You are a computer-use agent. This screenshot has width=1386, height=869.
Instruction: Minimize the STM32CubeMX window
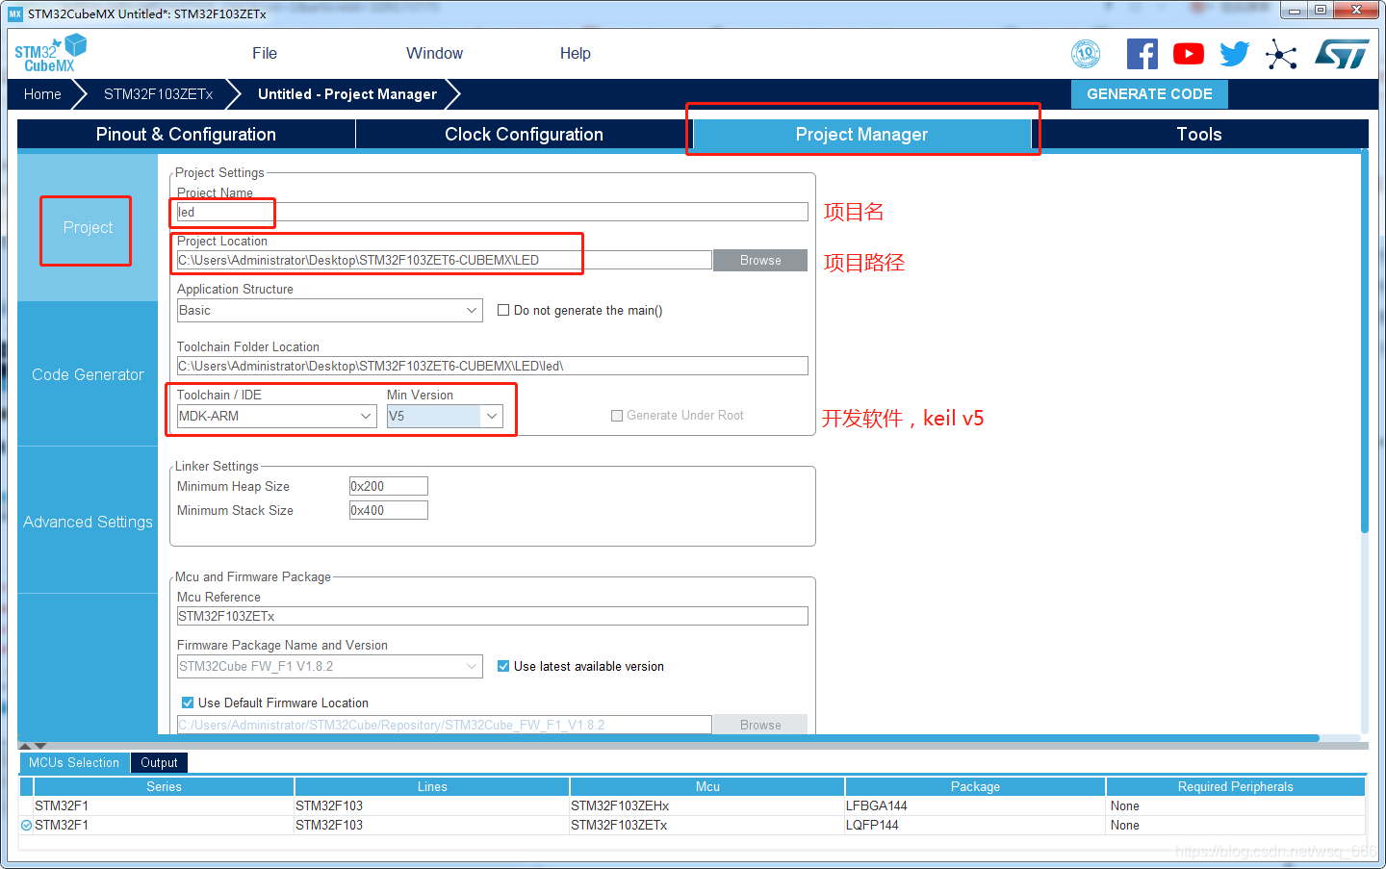pyautogui.click(x=1295, y=11)
